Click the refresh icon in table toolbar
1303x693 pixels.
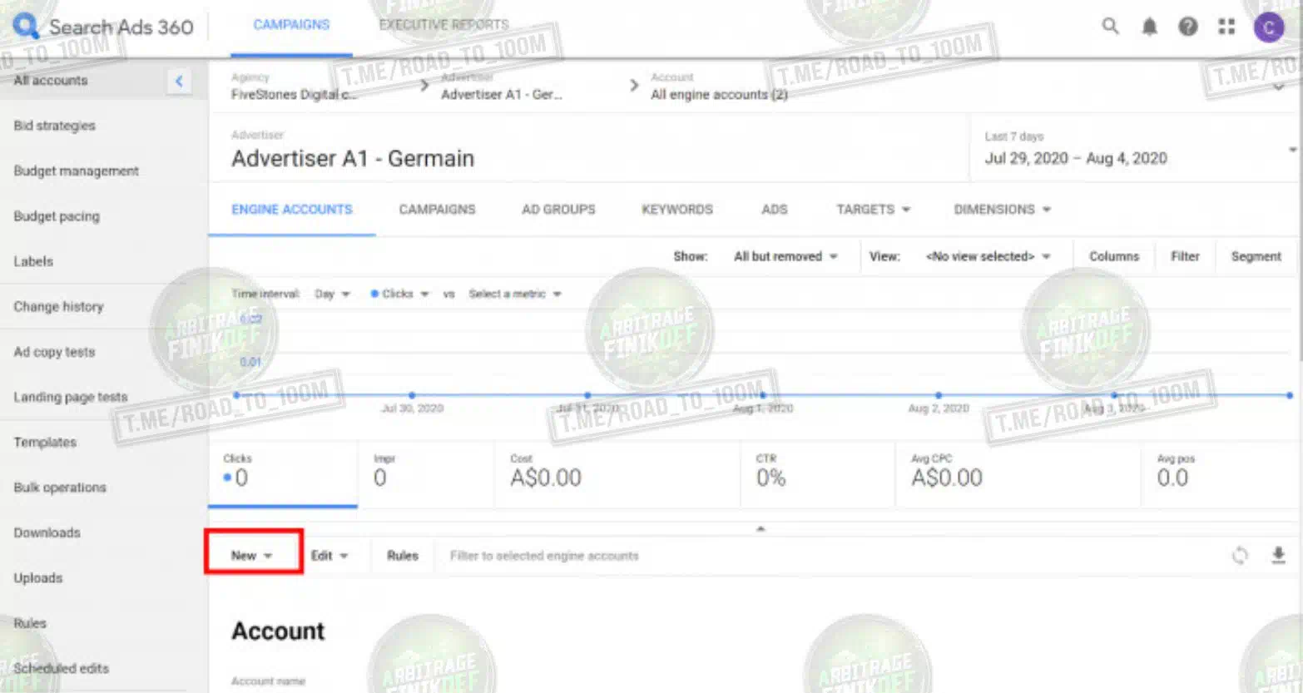pos(1240,556)
